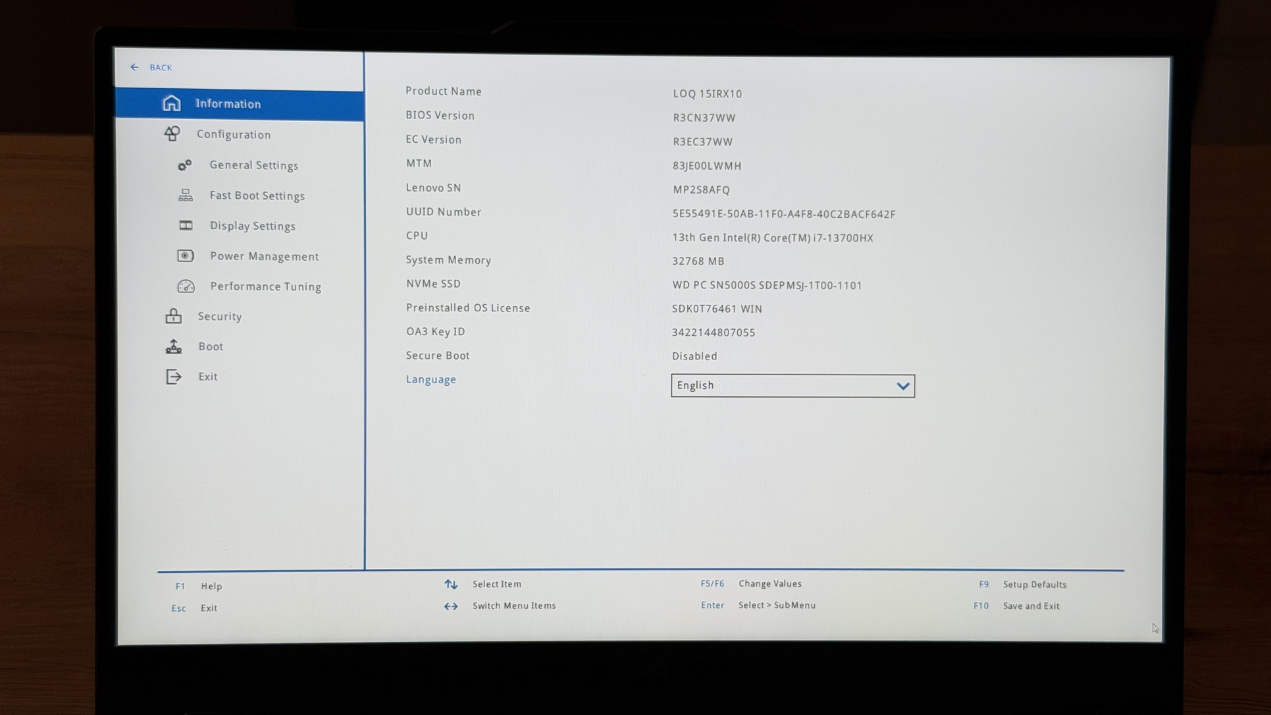This screenshot has height=715, width=1271.
Task: Click the Fast Boot Settings icon
Action: coord(186,195)
